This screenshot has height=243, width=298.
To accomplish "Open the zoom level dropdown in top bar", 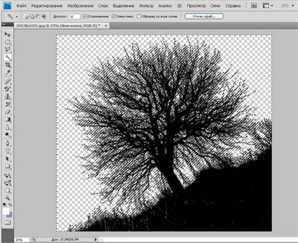I will pyautogui.click(x=287, y=6).
